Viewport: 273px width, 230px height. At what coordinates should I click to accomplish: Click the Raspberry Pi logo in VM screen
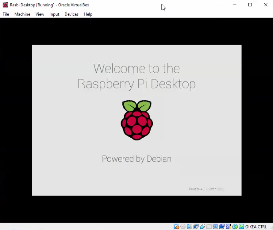tap(137, 120)
